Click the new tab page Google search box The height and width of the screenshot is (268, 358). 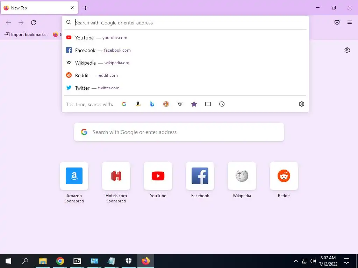pyautogui.click(x=179, y=132)
